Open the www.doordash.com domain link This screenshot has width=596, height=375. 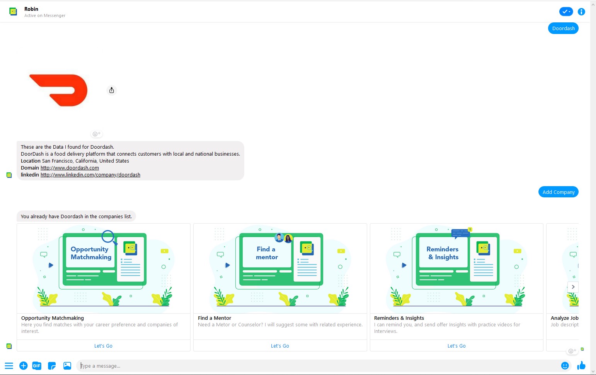(x=70, y=168)
